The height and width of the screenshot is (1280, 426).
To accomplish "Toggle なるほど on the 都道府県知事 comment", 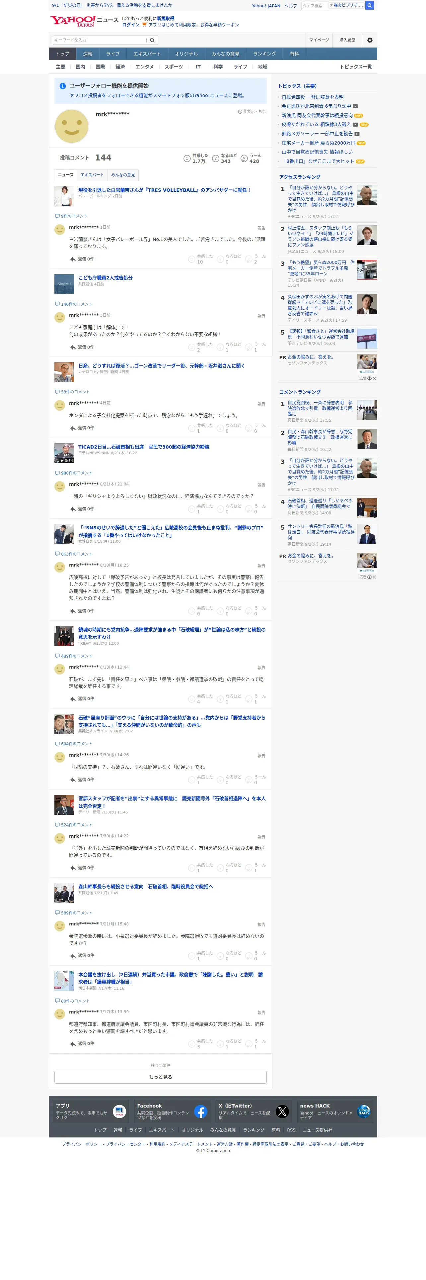I will 229,1043.
